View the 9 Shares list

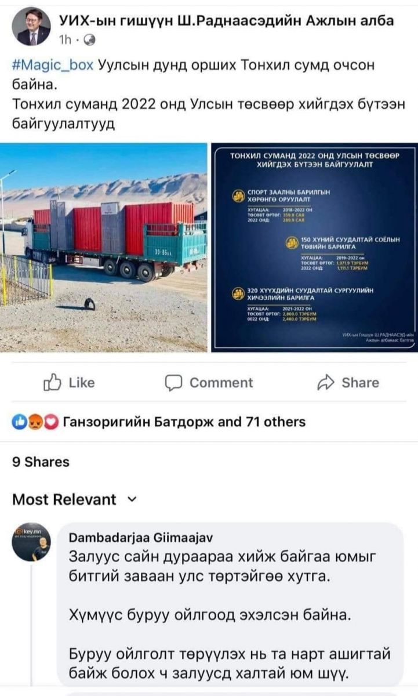[41, 462]
